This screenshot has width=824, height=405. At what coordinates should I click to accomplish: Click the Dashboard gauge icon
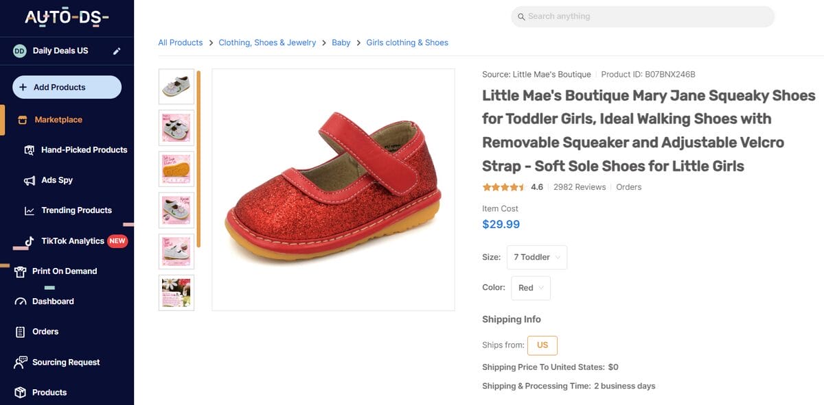coord(20,302)
